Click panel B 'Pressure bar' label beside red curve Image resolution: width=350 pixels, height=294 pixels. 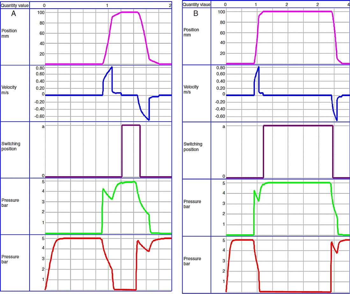(192, 261)
